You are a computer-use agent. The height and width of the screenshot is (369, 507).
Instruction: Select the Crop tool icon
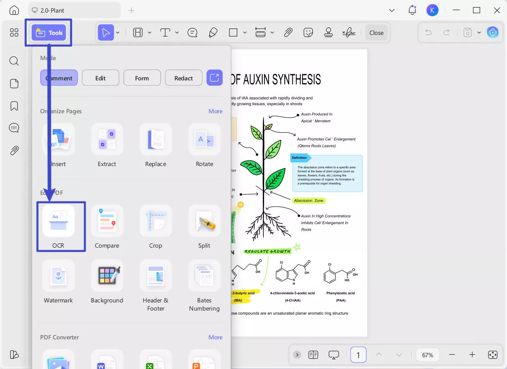156,221
